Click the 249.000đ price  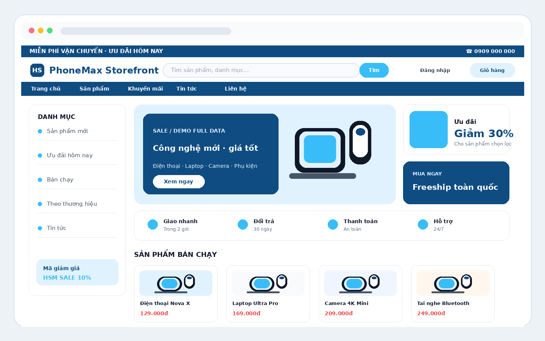tap(431, 313)
